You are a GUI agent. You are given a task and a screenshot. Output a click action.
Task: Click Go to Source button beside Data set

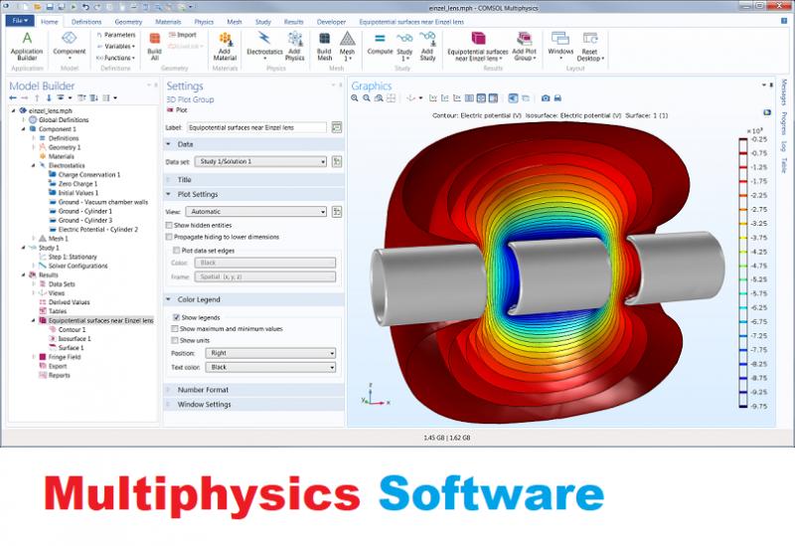[336, 162]
